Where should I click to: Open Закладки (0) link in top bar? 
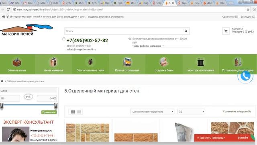(x=248, y=17)
